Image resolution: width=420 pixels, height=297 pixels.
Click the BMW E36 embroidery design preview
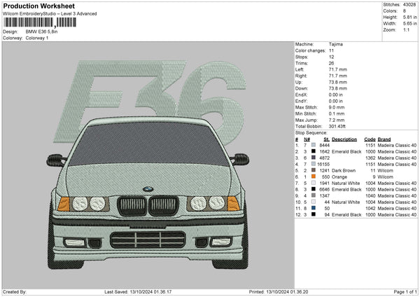pos(148,165)
